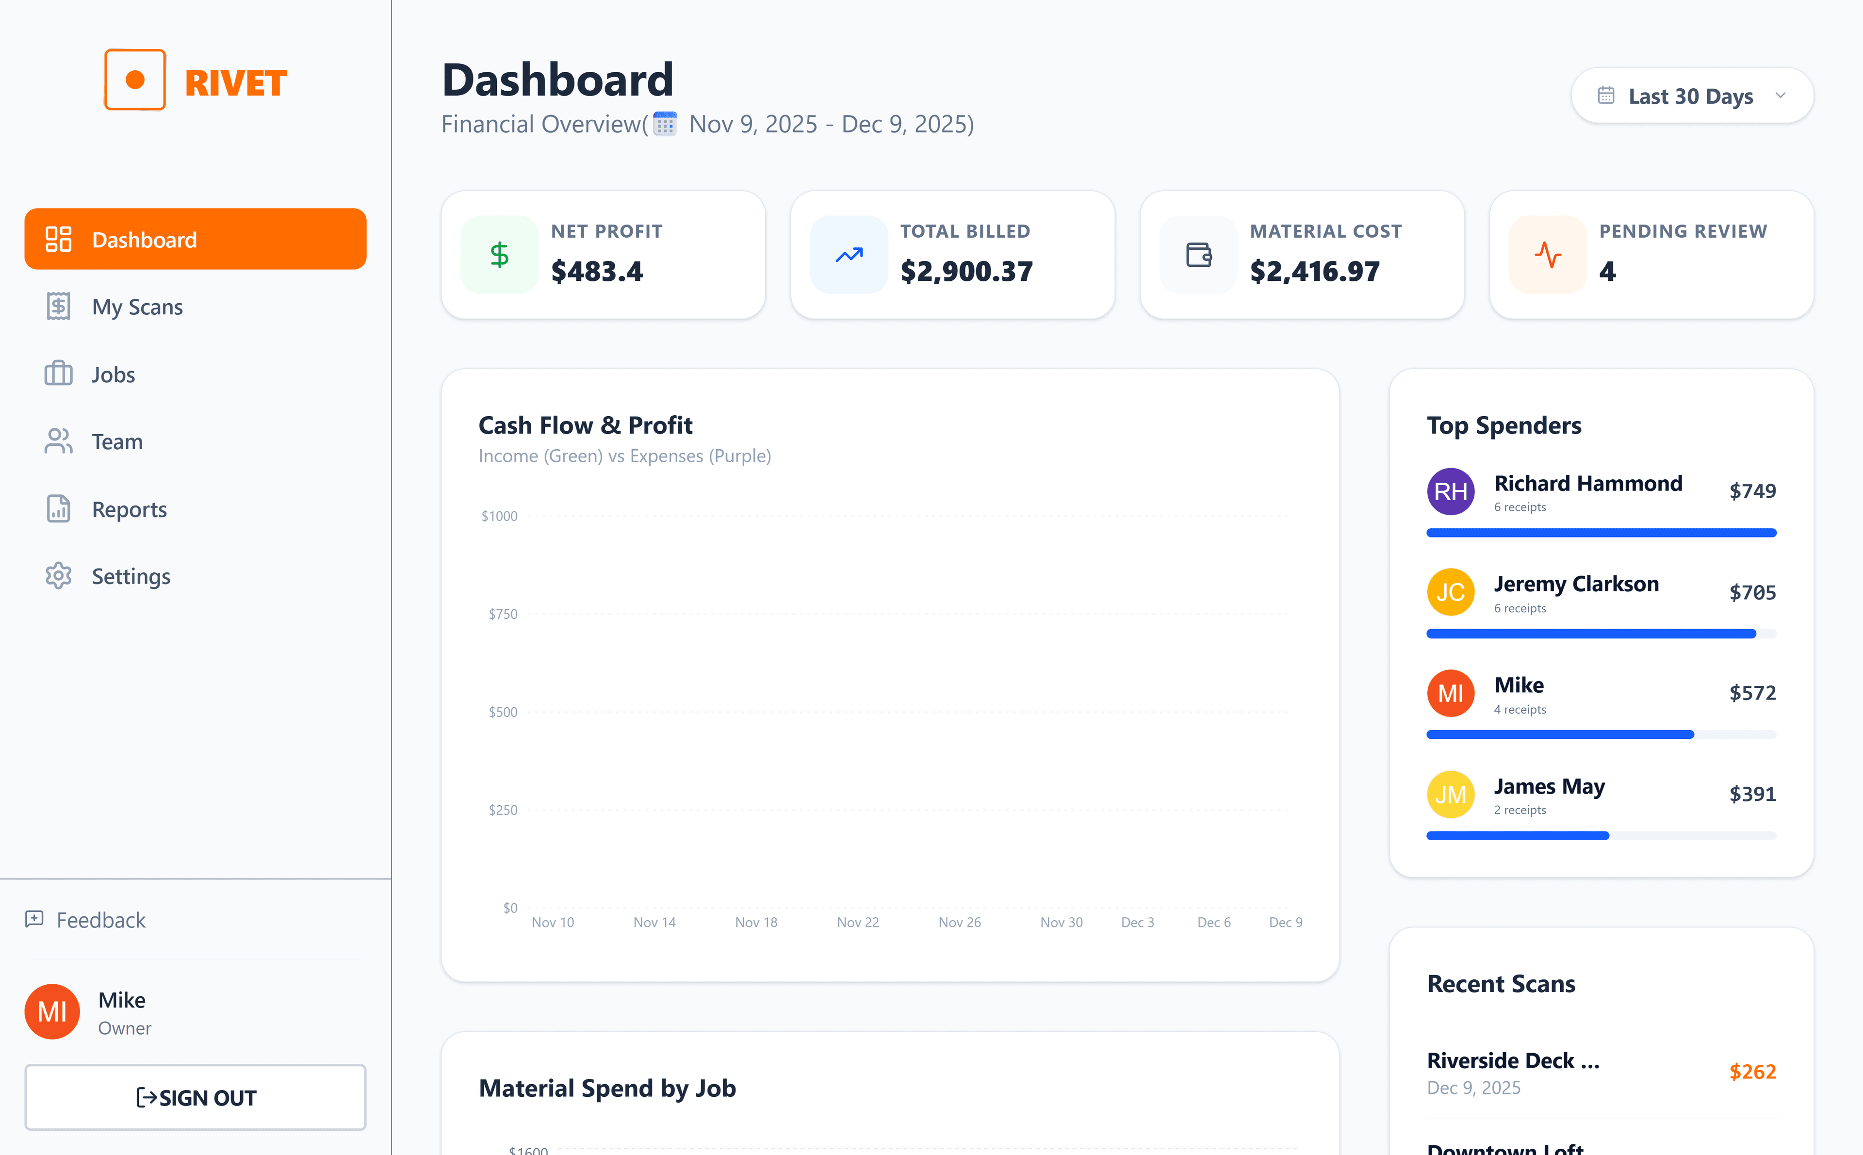Select Mike's profile avatar in sidebar
Screen dimensions: 1863x1155
coord(51,1011)
